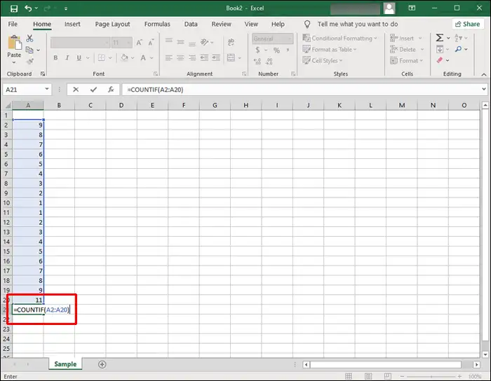Add a new sheet with plus button
Viewport: 491px width, 381px height.
pos(102,364)
